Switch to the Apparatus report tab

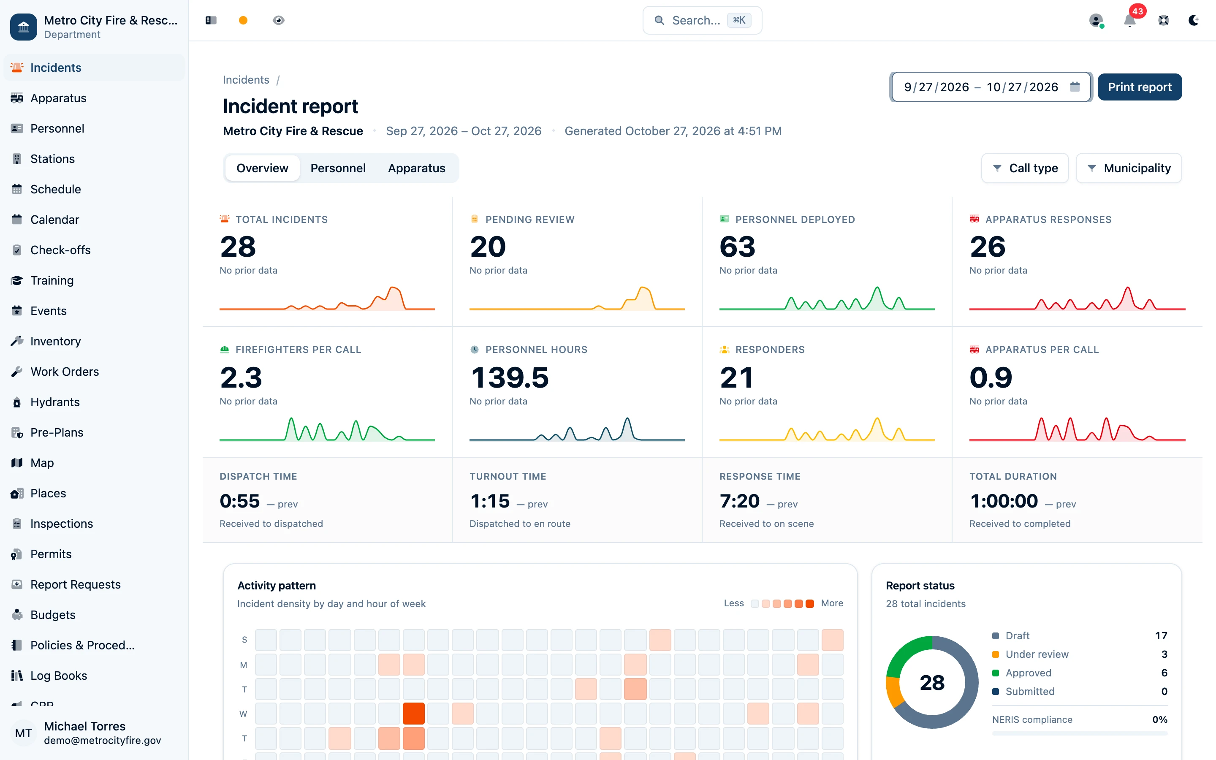[x=417, y=168]
